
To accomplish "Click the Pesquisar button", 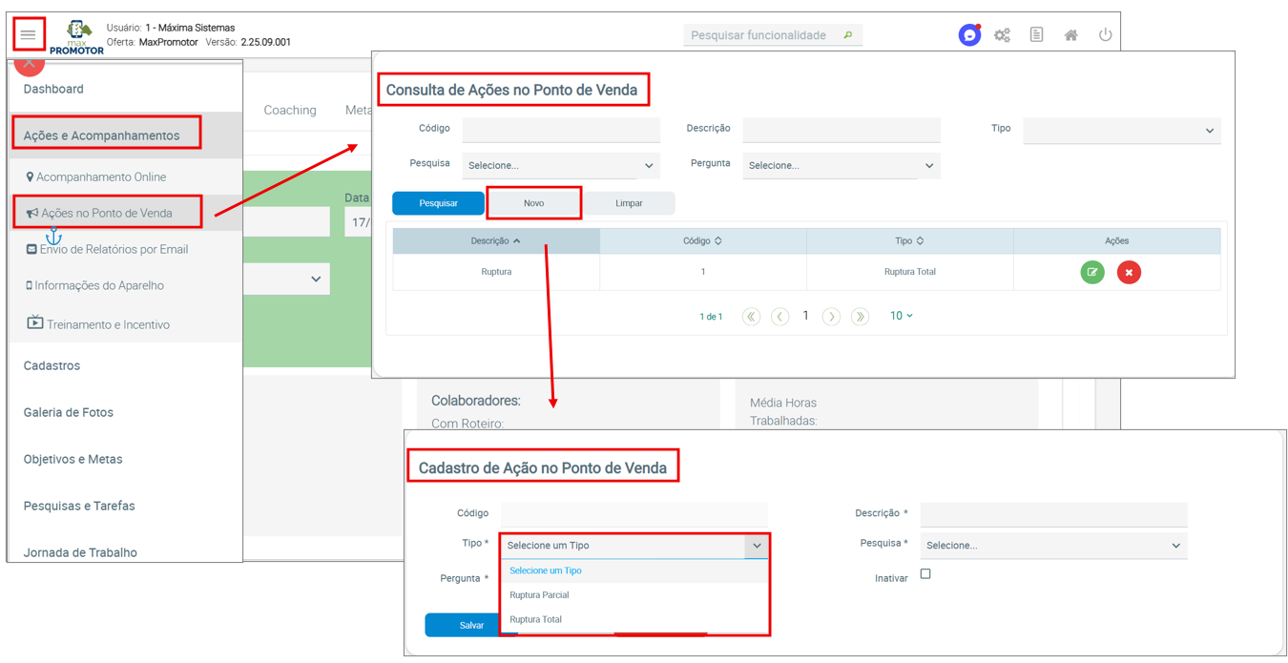I will click(438, 203).
